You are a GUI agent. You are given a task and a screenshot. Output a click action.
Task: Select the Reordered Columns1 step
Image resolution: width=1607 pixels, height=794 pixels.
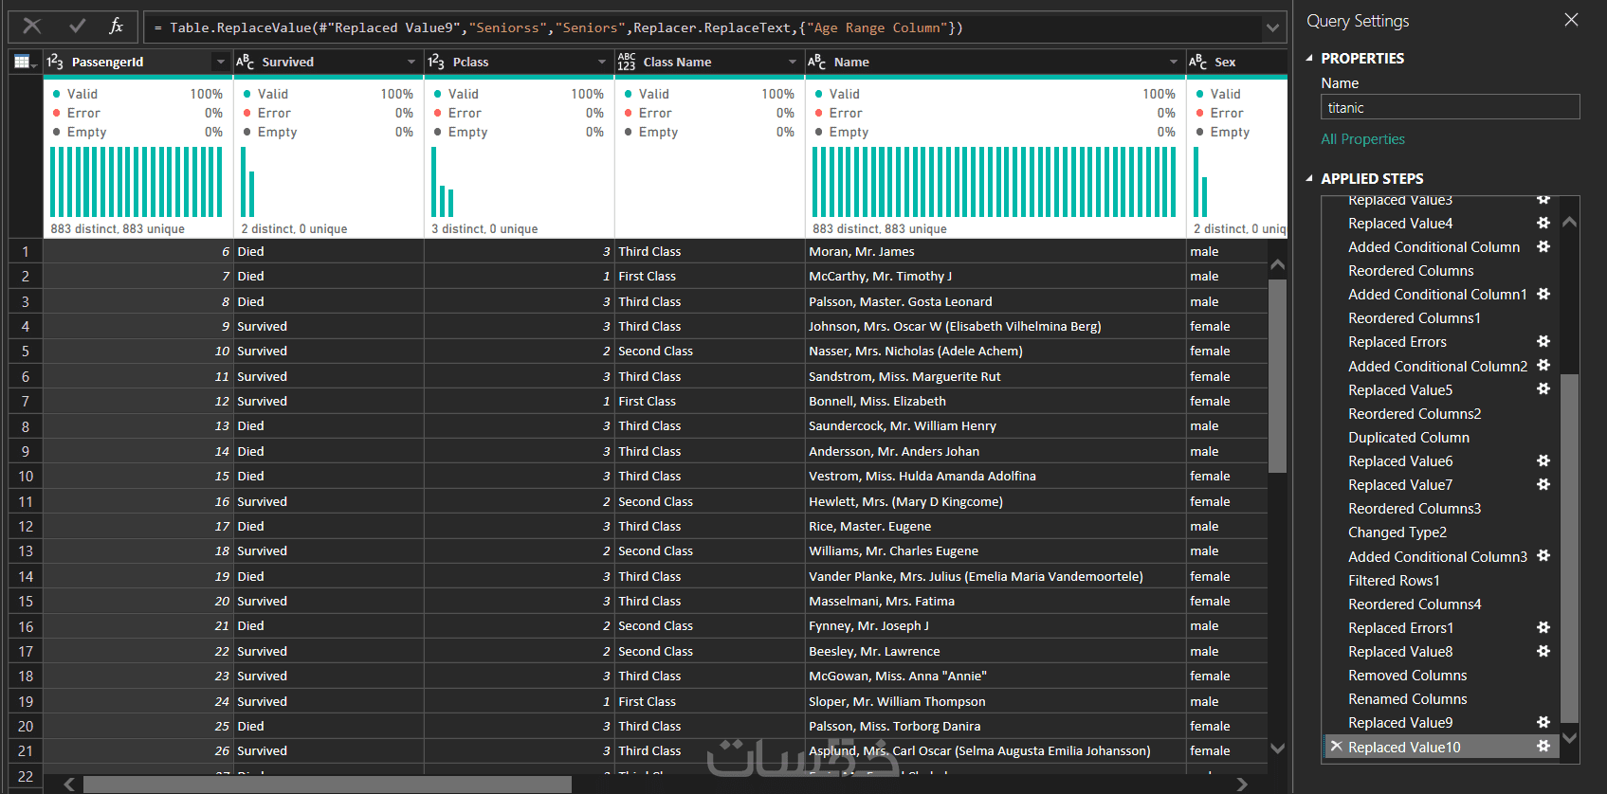point(1415,318)
